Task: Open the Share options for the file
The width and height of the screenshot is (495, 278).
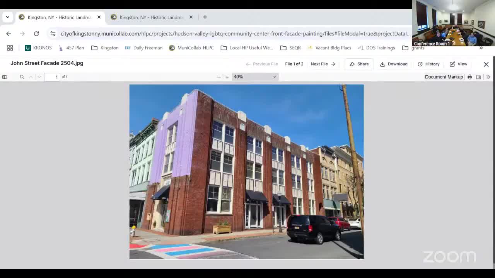Action: 359,64
